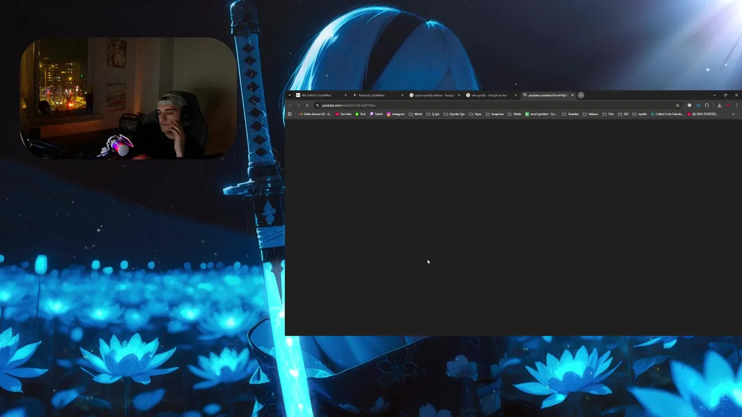Open the Instagram bookmark
Viewport: 742px width, 417px height.
[x=396, y=114]
